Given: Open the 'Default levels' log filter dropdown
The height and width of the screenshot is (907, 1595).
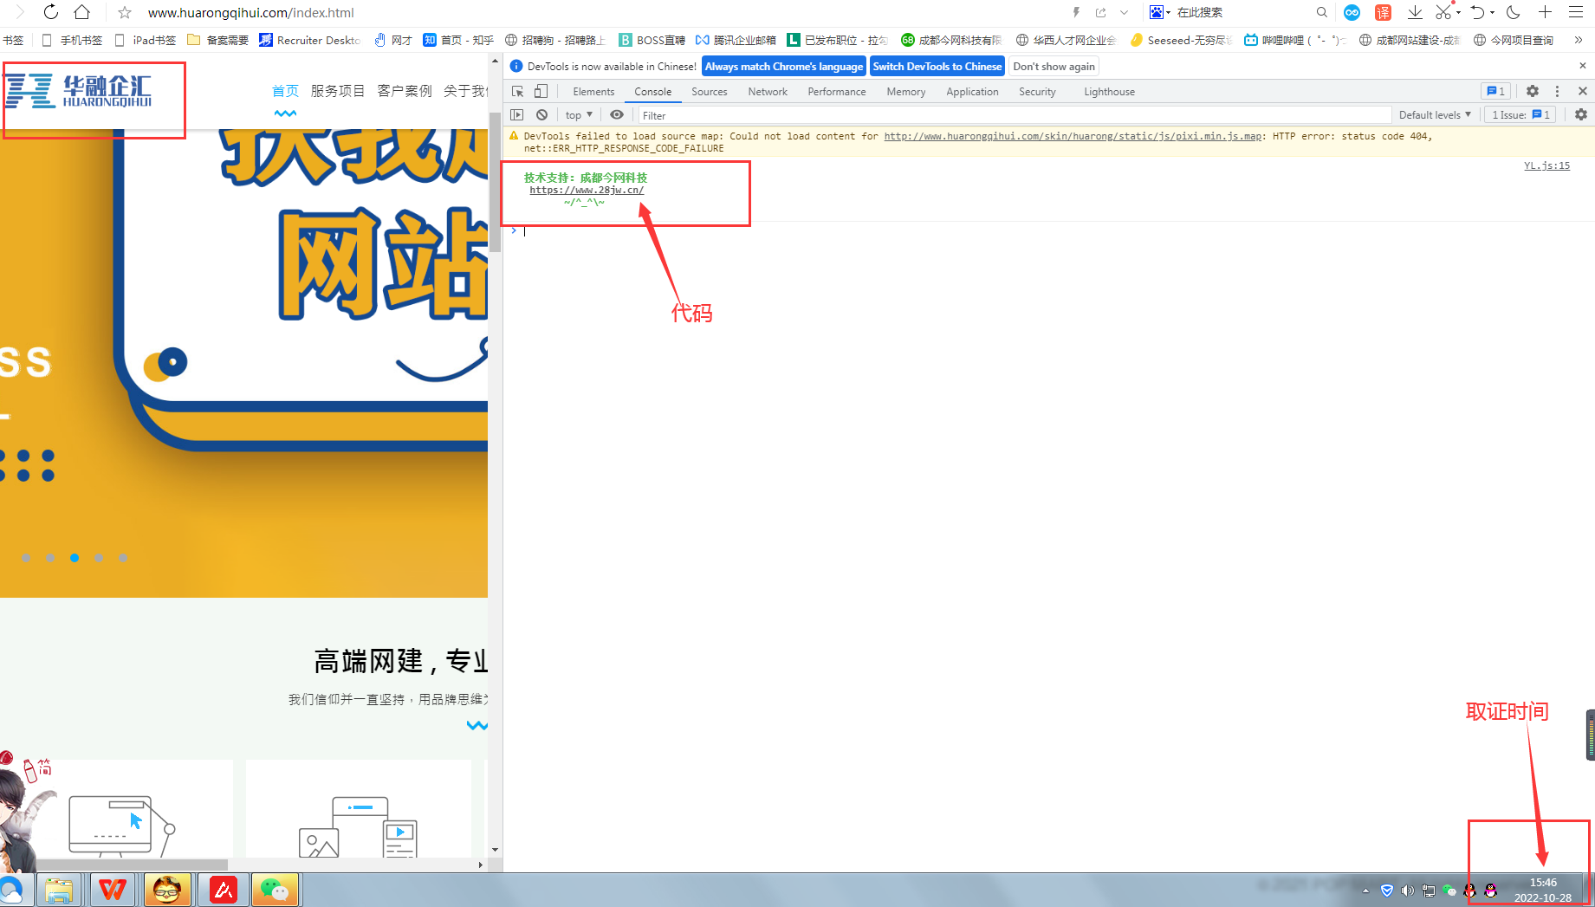Looking at the screenshot, I should (1434, 114).
